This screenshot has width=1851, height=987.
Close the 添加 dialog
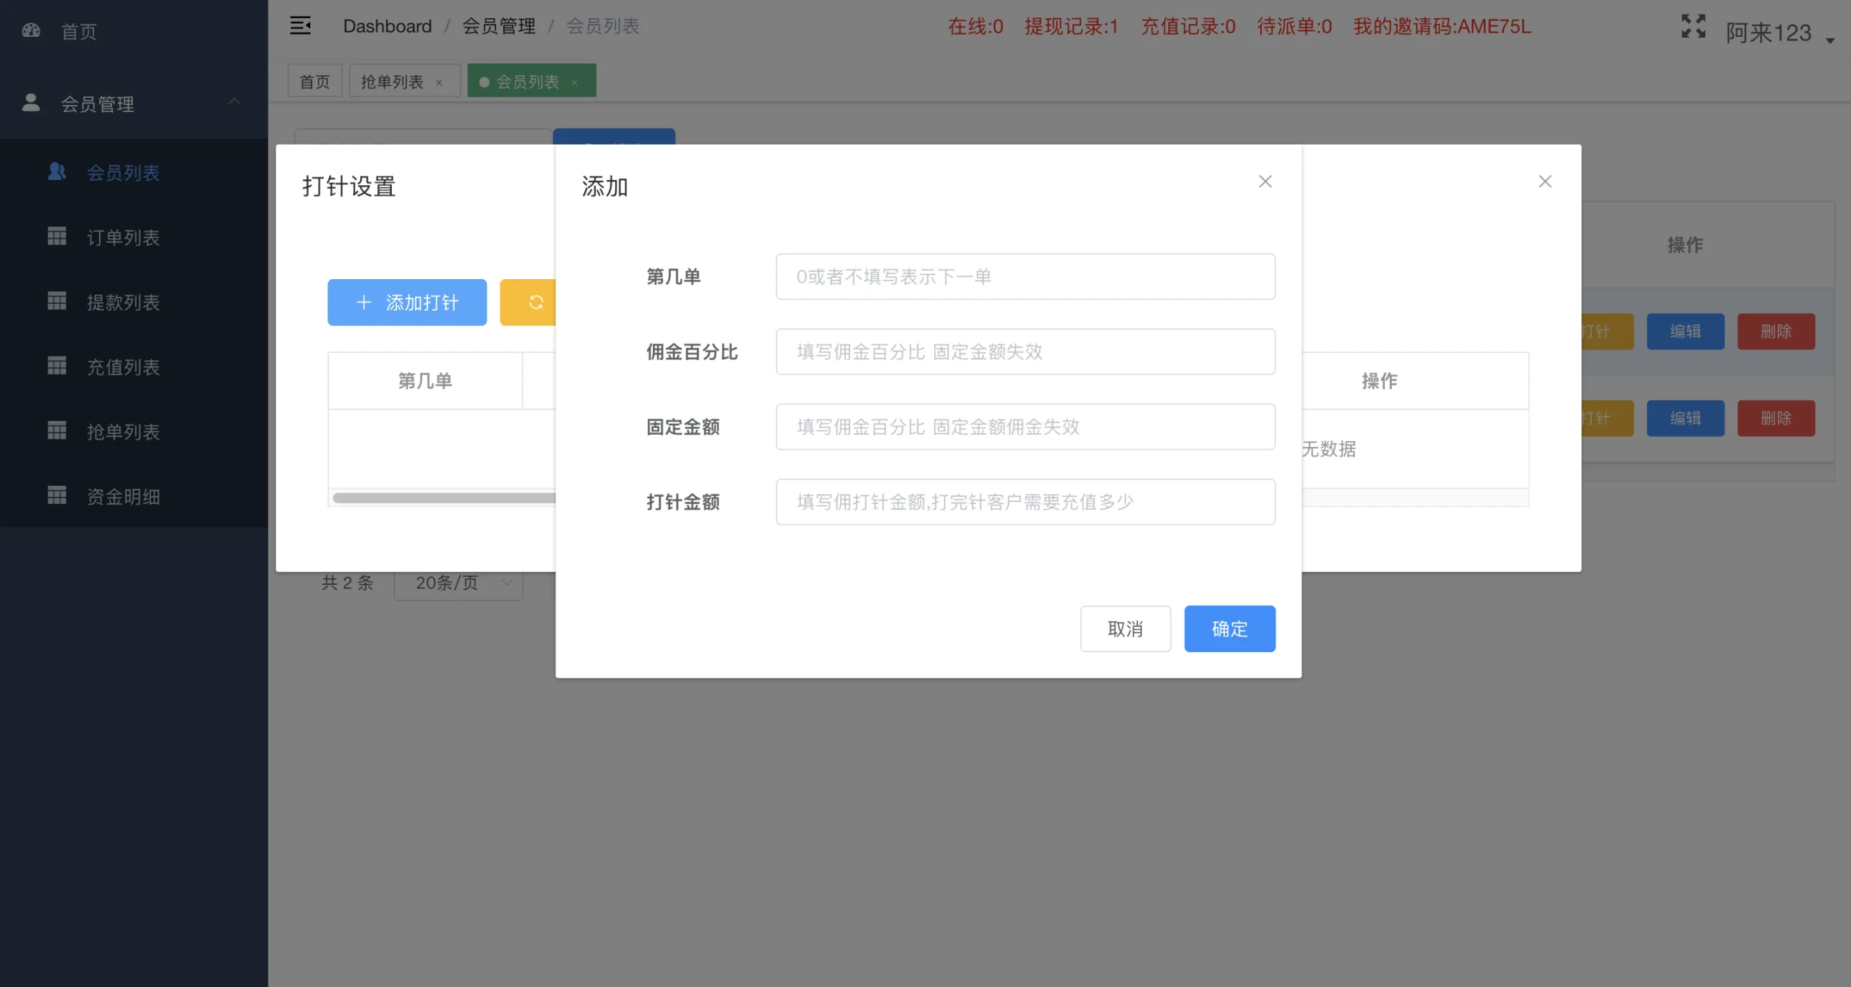point(1265,181)
